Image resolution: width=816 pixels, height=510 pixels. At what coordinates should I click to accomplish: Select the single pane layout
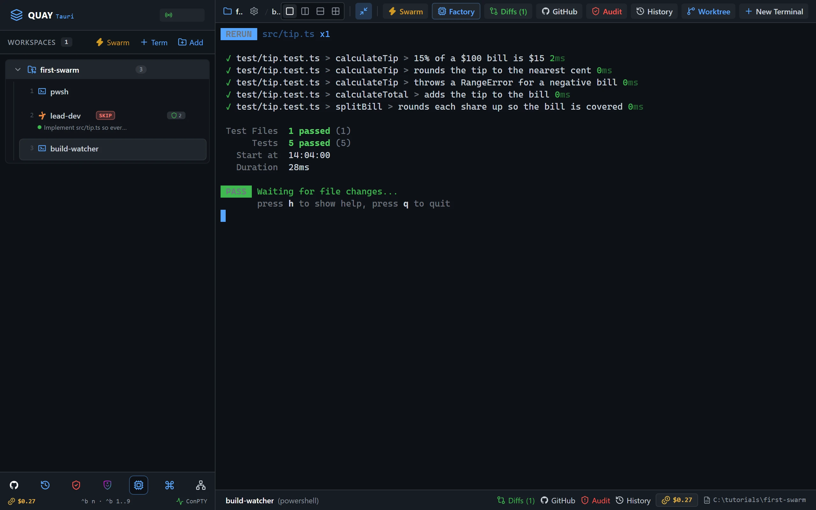tap(290, 11)
